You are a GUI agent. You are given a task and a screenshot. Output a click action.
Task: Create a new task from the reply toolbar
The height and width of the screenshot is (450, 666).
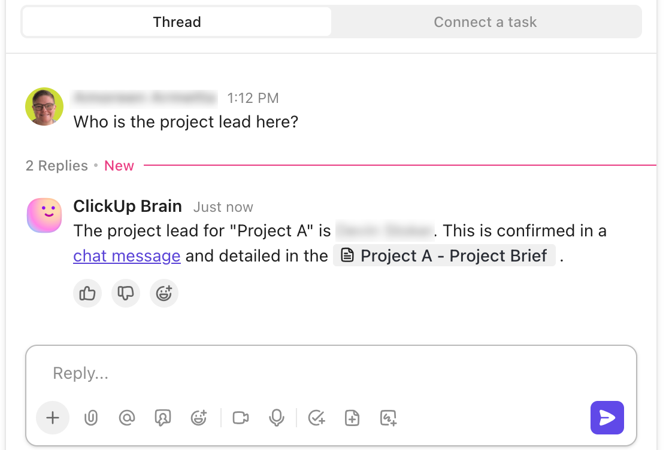317,418
